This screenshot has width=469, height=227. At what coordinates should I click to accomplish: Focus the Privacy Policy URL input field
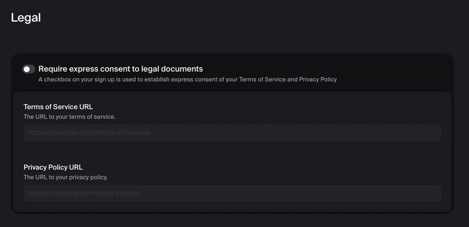tap(232, 193)
